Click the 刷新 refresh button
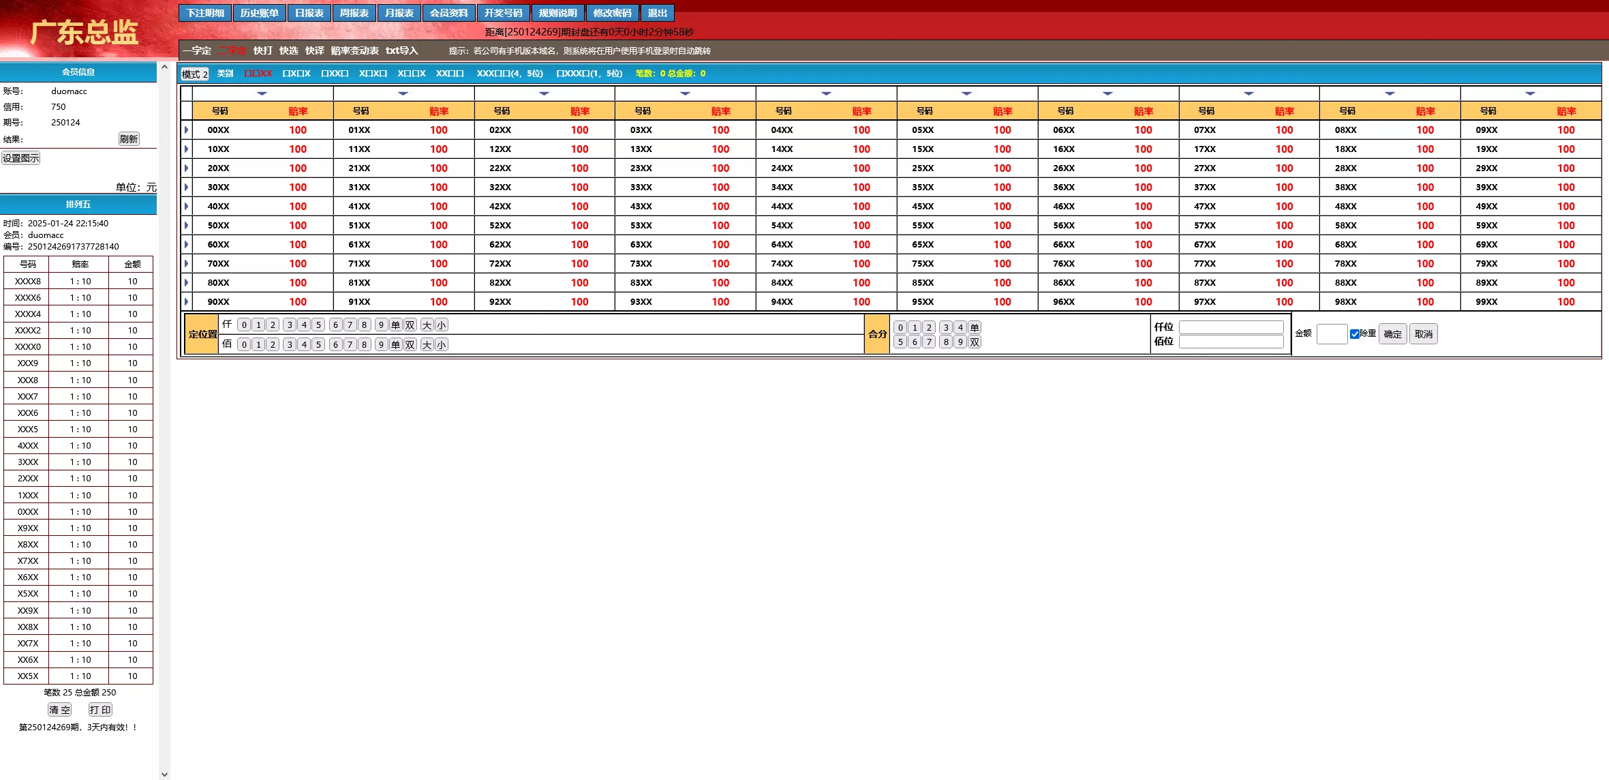Screen dimensions: 1609x780 click(129, 139)
